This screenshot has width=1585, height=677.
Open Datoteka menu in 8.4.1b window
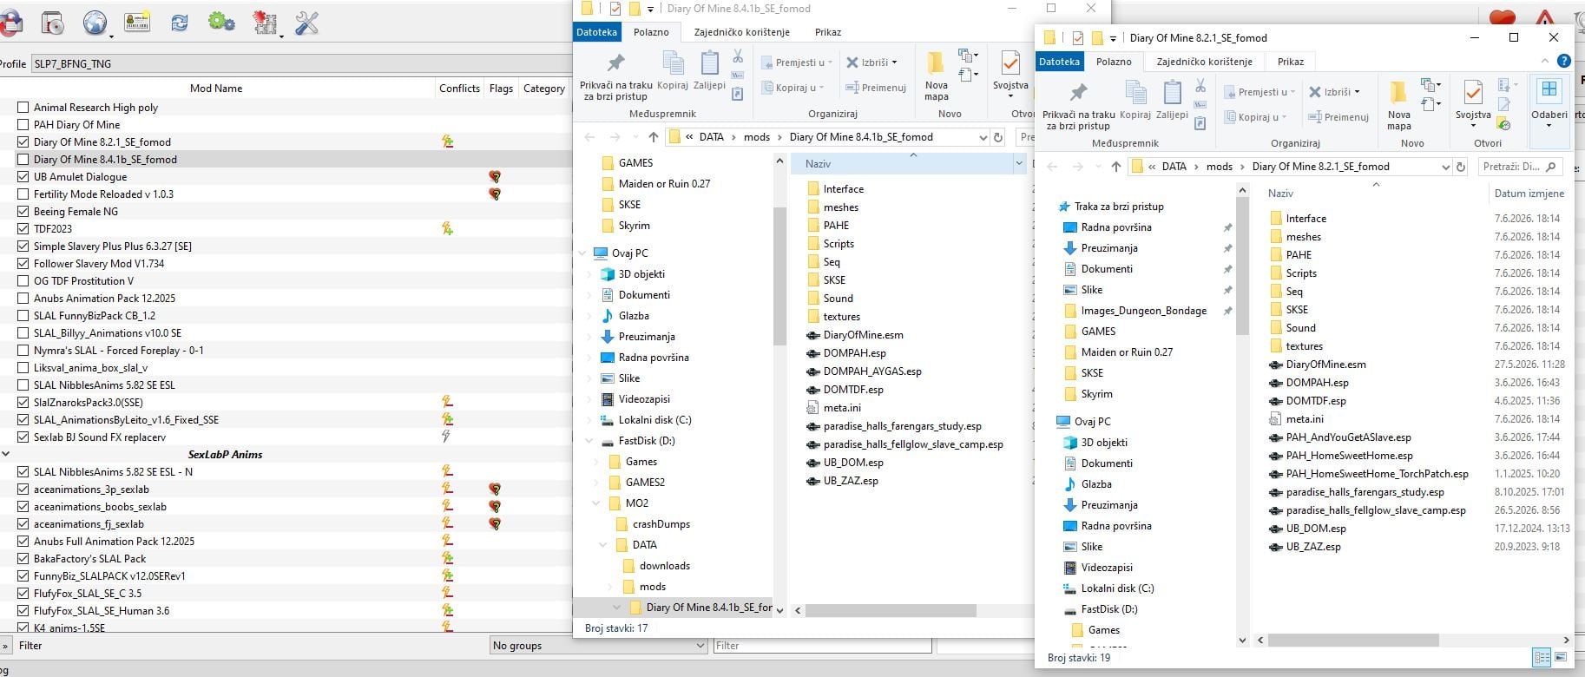tap(596, 32)
